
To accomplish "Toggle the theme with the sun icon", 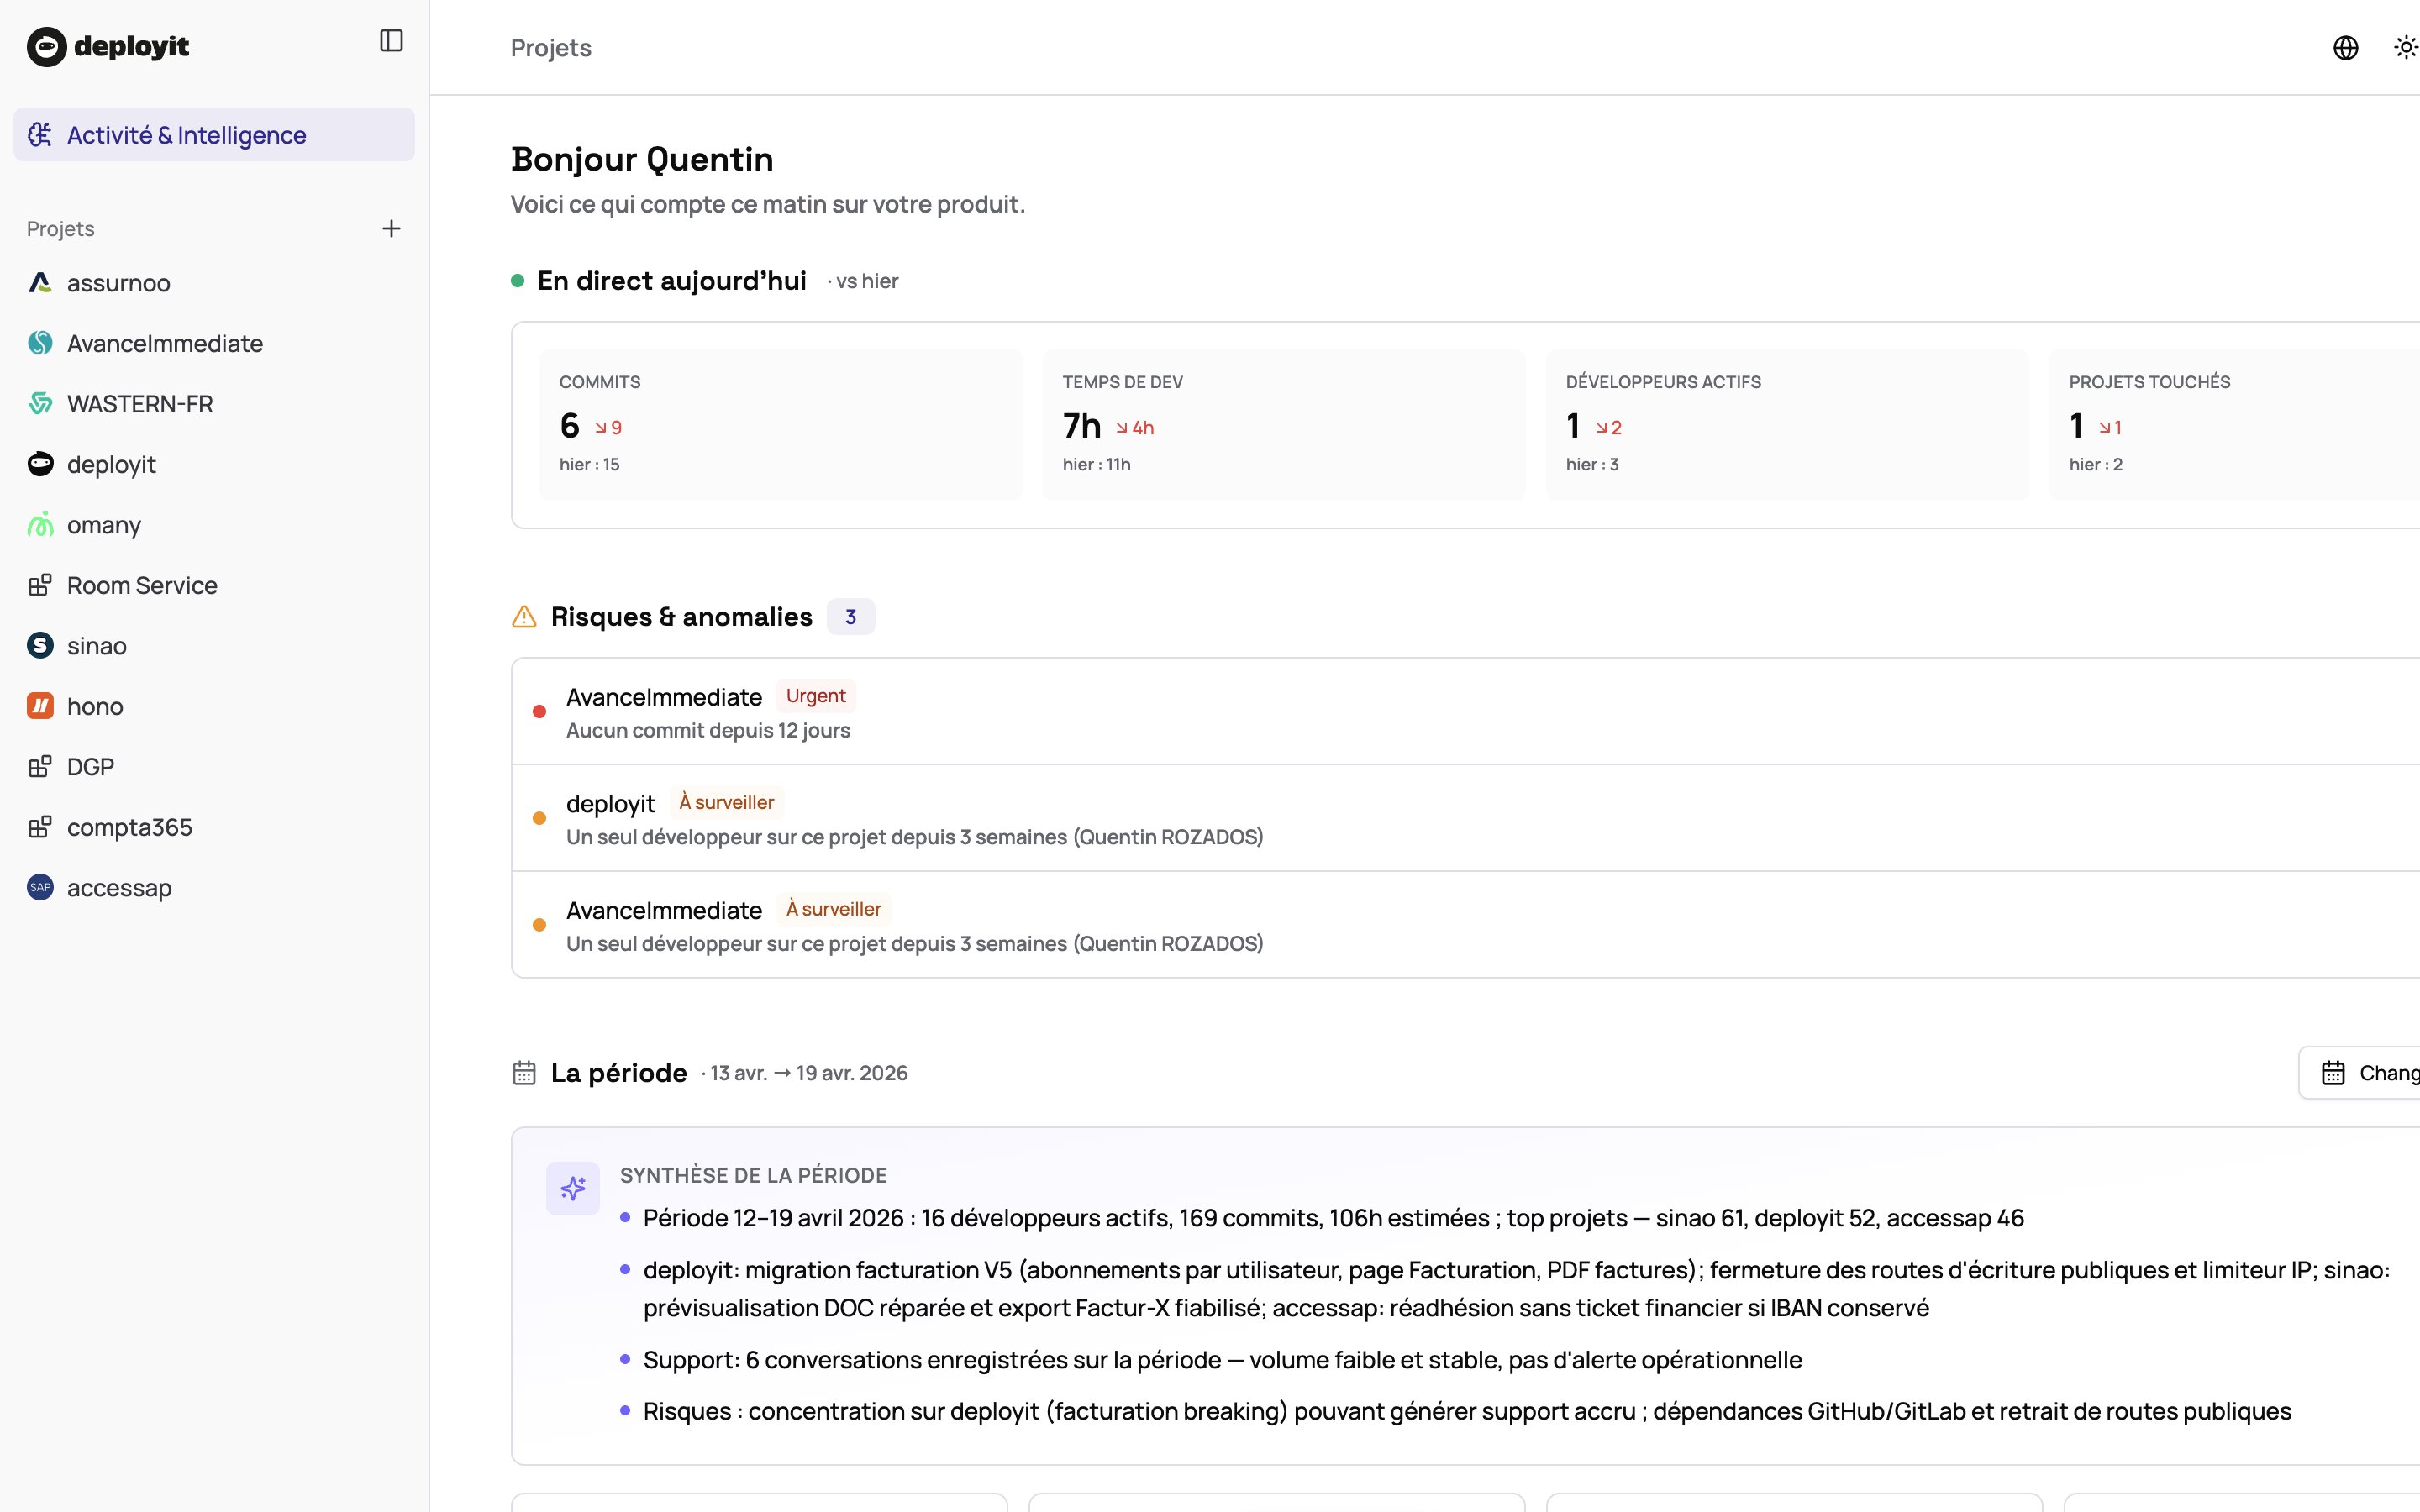I will tap(2405, 47).
